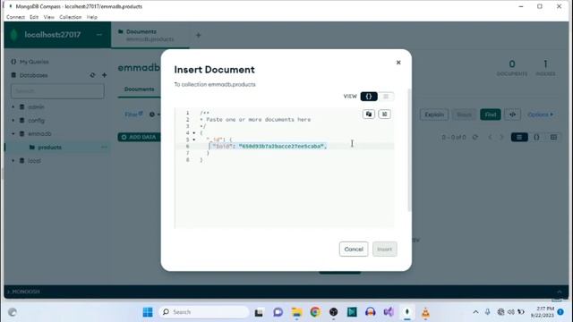Screen dimensions: 573x322
Task: Switch documents to JSON view
Action: coord(536,137)
